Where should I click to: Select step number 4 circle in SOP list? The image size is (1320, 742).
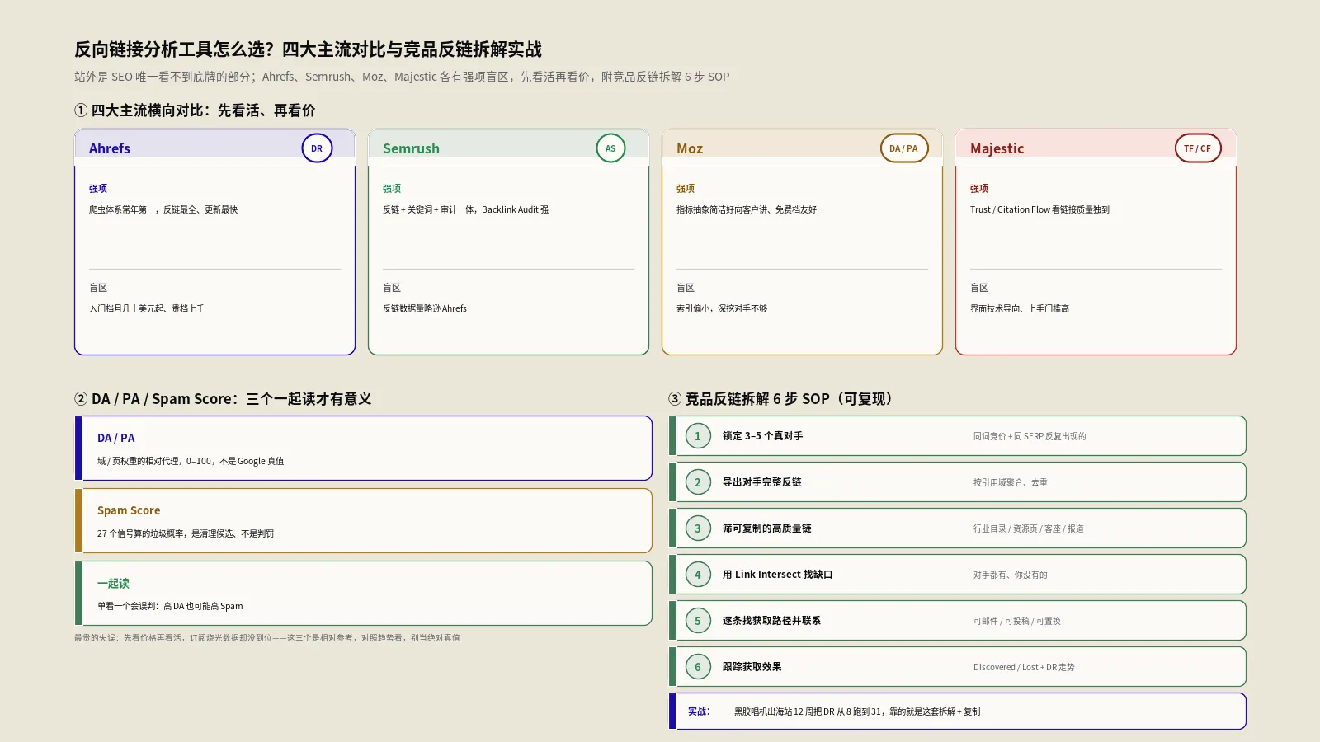(x=698, y=575)
